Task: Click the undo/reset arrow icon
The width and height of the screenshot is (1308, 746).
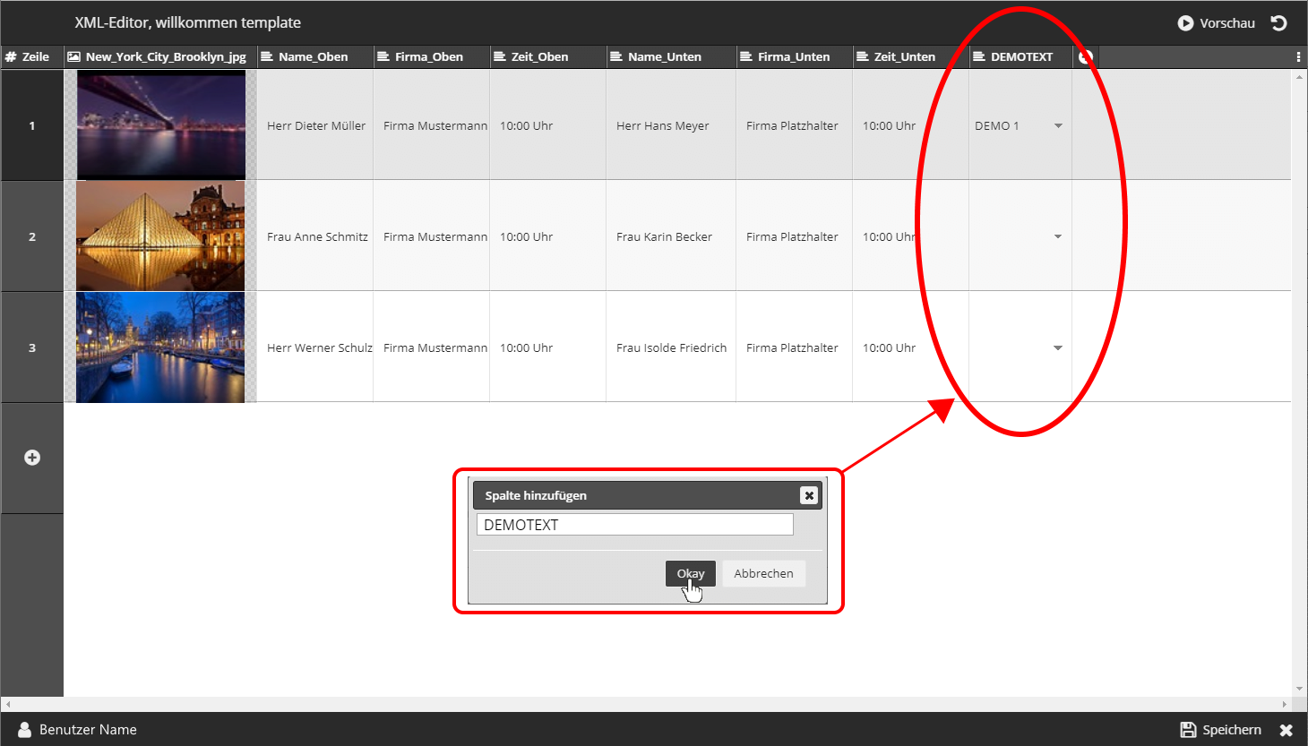Action: pyautogui.click(x=1279, y=23)
